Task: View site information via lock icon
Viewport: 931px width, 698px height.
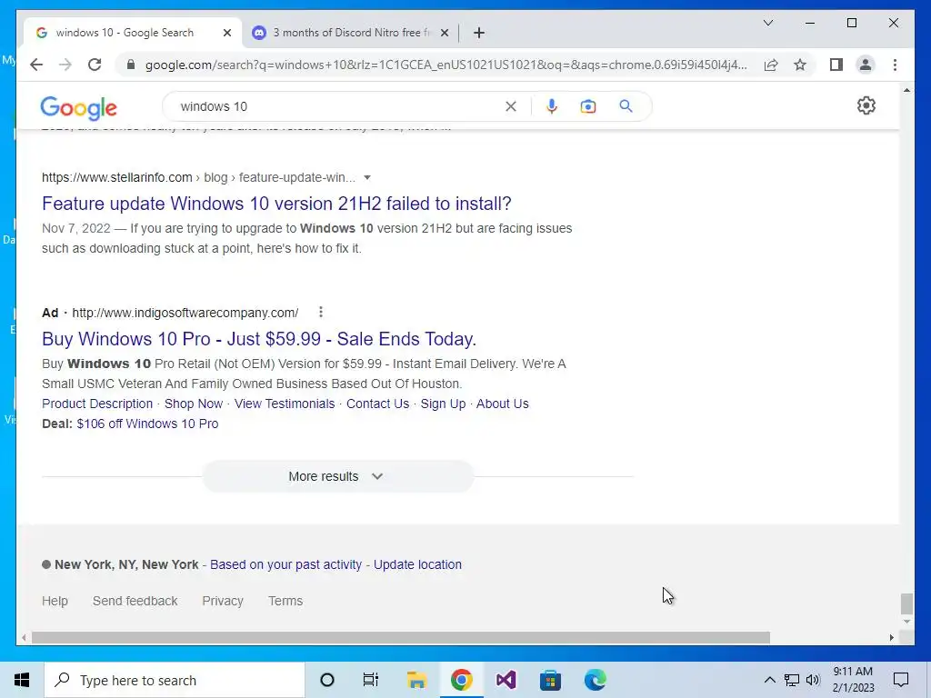Action: point(131,65)
